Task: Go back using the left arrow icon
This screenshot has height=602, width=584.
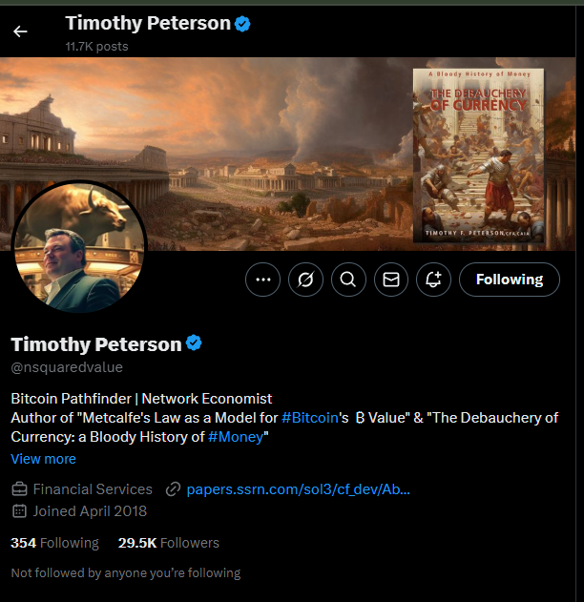Action: point(20,31)
